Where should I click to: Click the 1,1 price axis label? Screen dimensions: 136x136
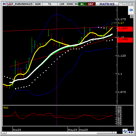(x=120, y=74)
